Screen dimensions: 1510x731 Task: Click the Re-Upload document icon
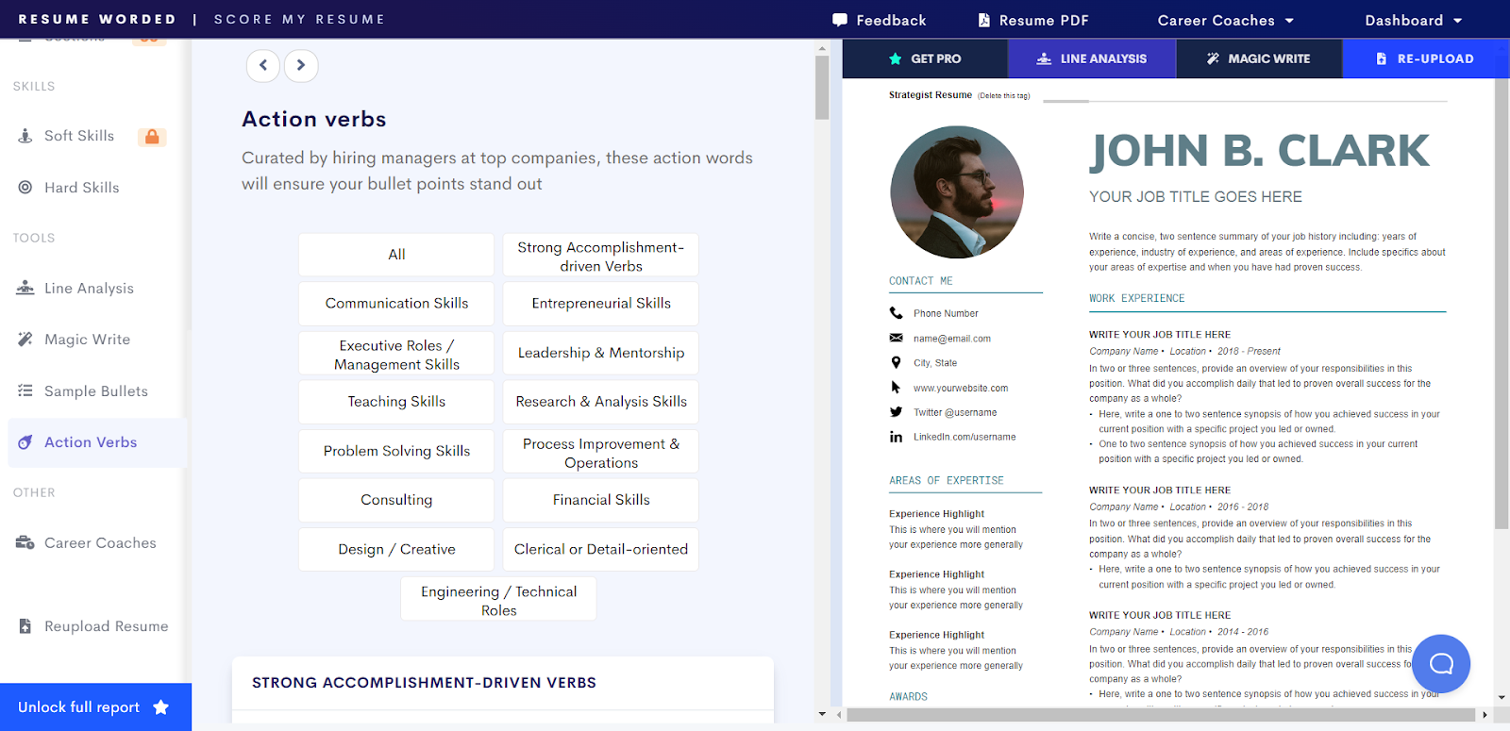pos(1382,58)
